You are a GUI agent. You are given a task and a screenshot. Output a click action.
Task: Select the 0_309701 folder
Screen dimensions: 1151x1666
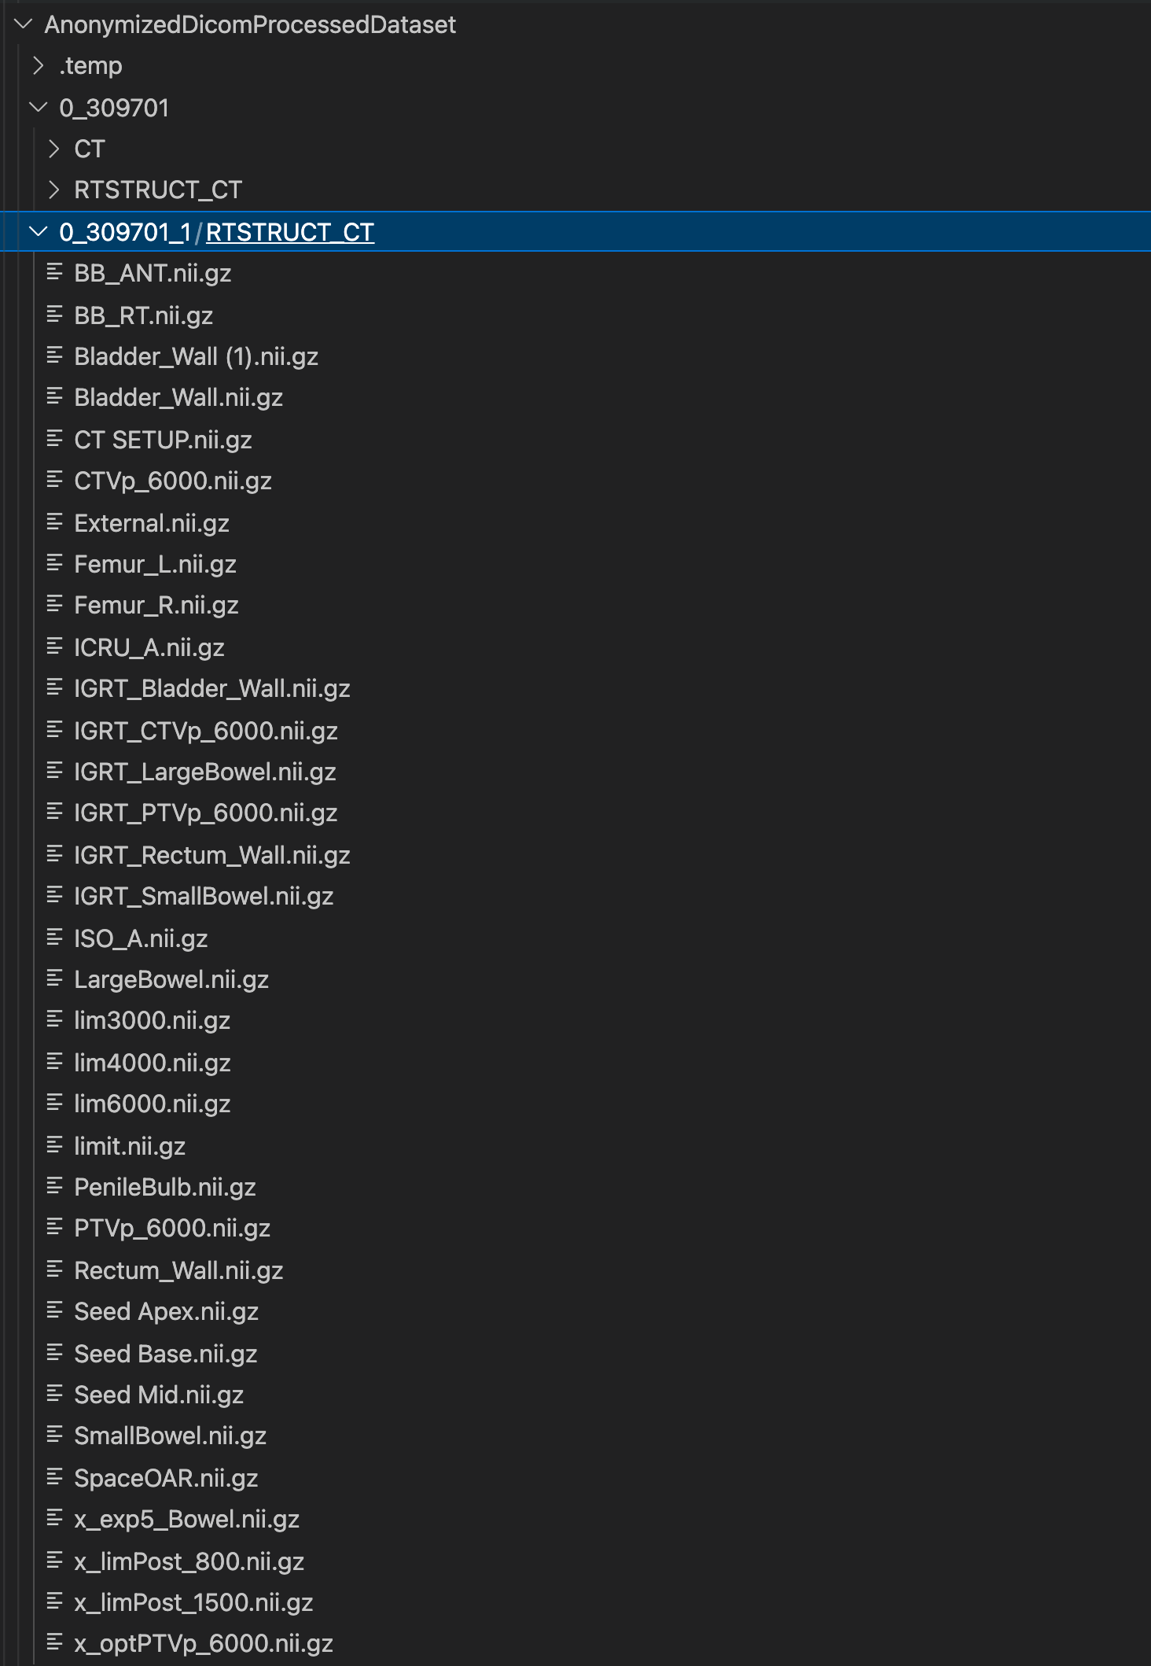pyautogui.click(x=115, y=108)
